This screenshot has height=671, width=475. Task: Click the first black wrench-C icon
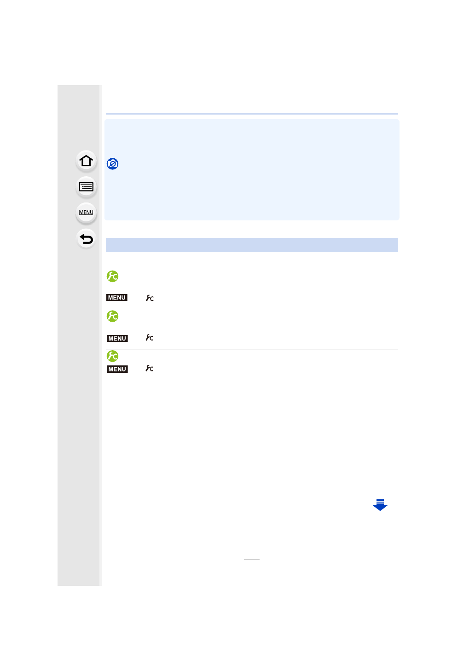pyautogui.click(x=150, y=298)
